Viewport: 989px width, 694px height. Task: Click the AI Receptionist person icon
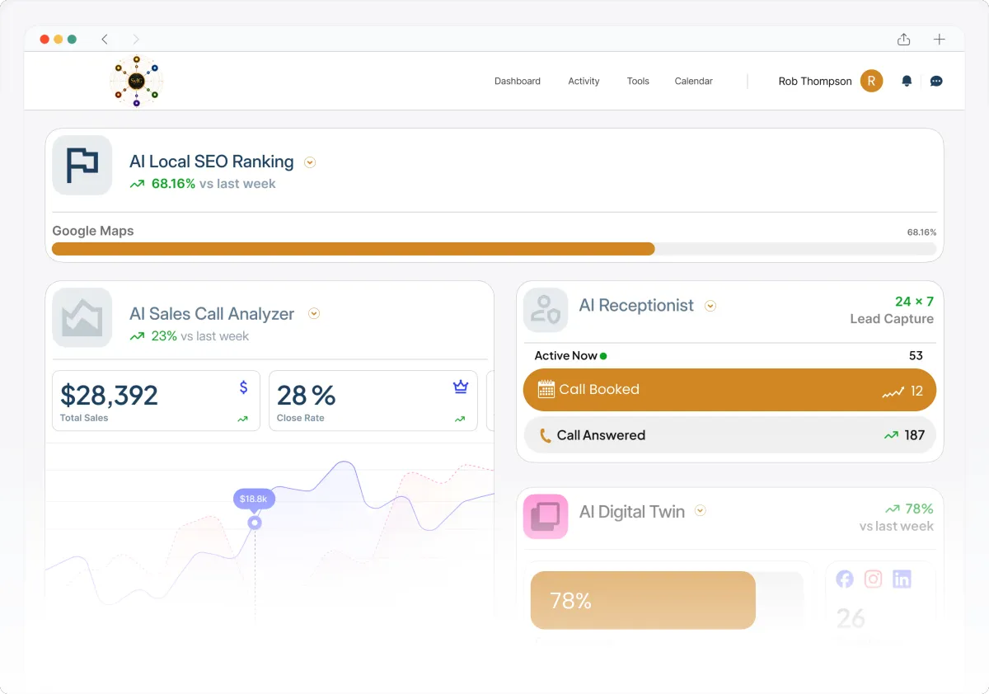click(x=546, y=310)
